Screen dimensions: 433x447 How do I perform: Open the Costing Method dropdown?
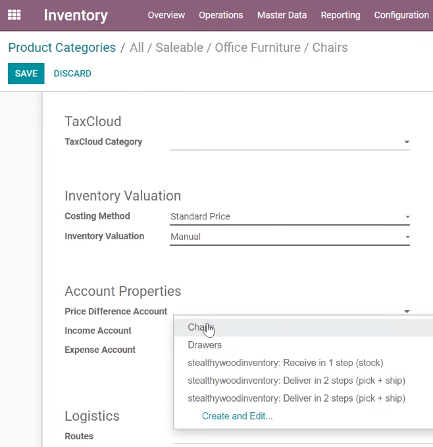[x=290, y=217]
